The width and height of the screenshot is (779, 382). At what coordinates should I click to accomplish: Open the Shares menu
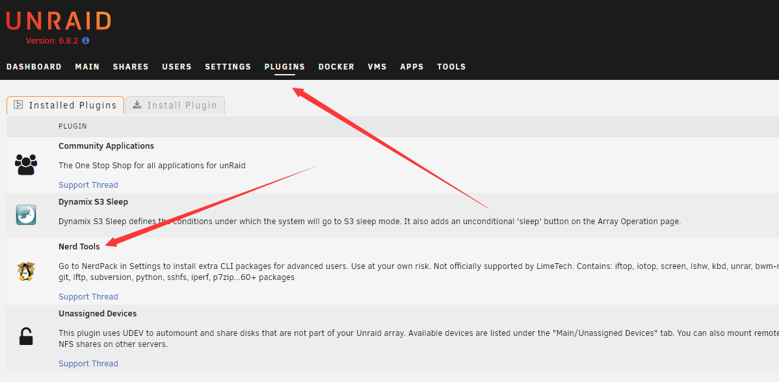(131, 67)
